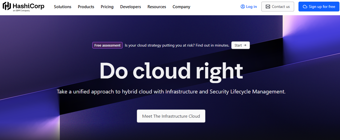Select Company in the top navigation

(x=181, y=7)
